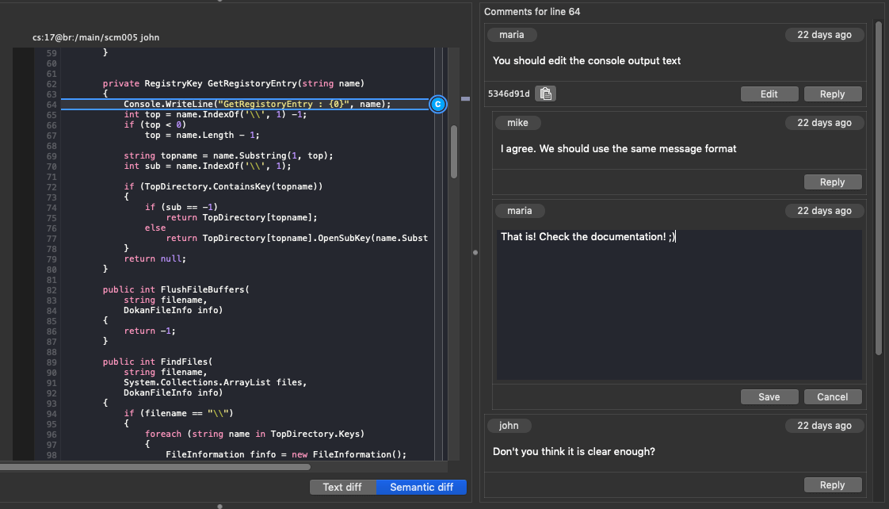Screen dimensions: 889x509
Task: Click path label cs:17@br:/main/scm005 john
Action: [x=96, y=37]
